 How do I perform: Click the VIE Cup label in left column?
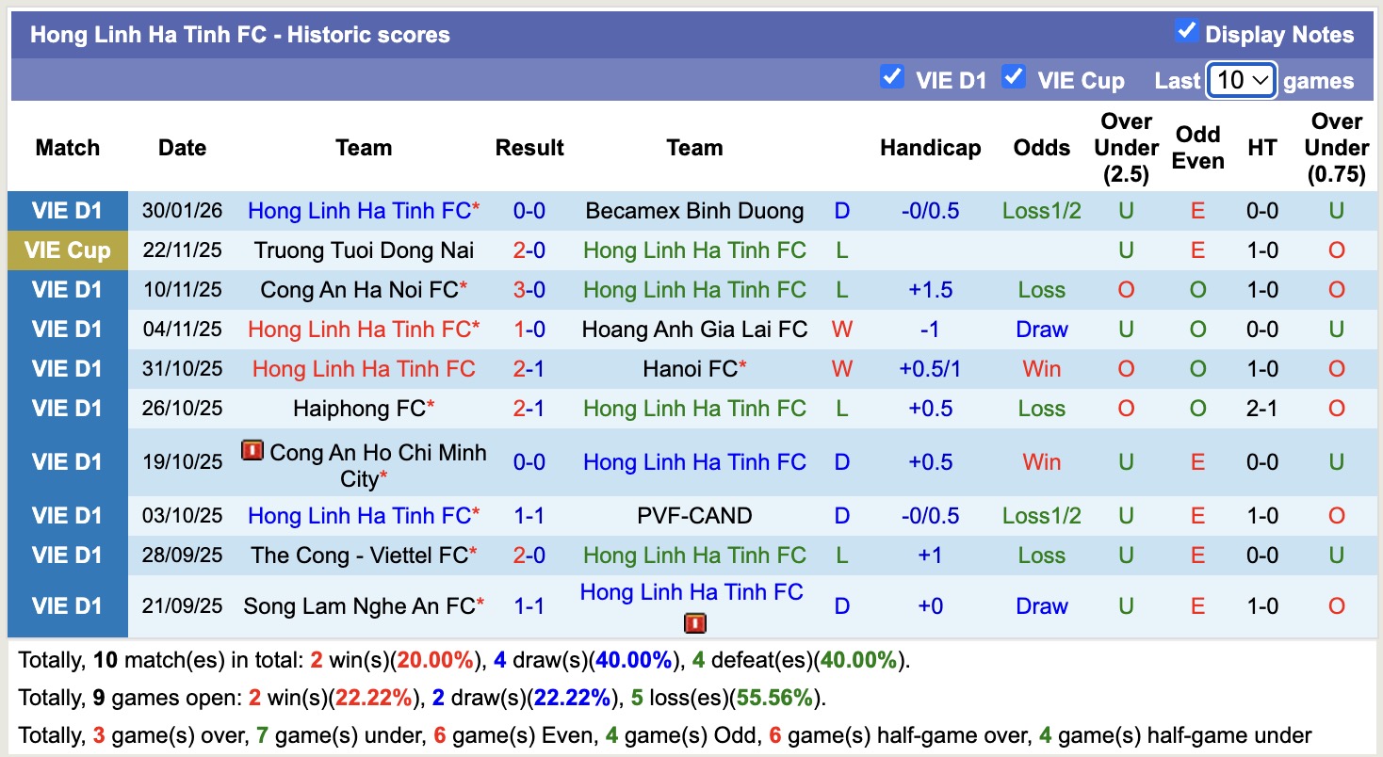[x=67, y=250]
